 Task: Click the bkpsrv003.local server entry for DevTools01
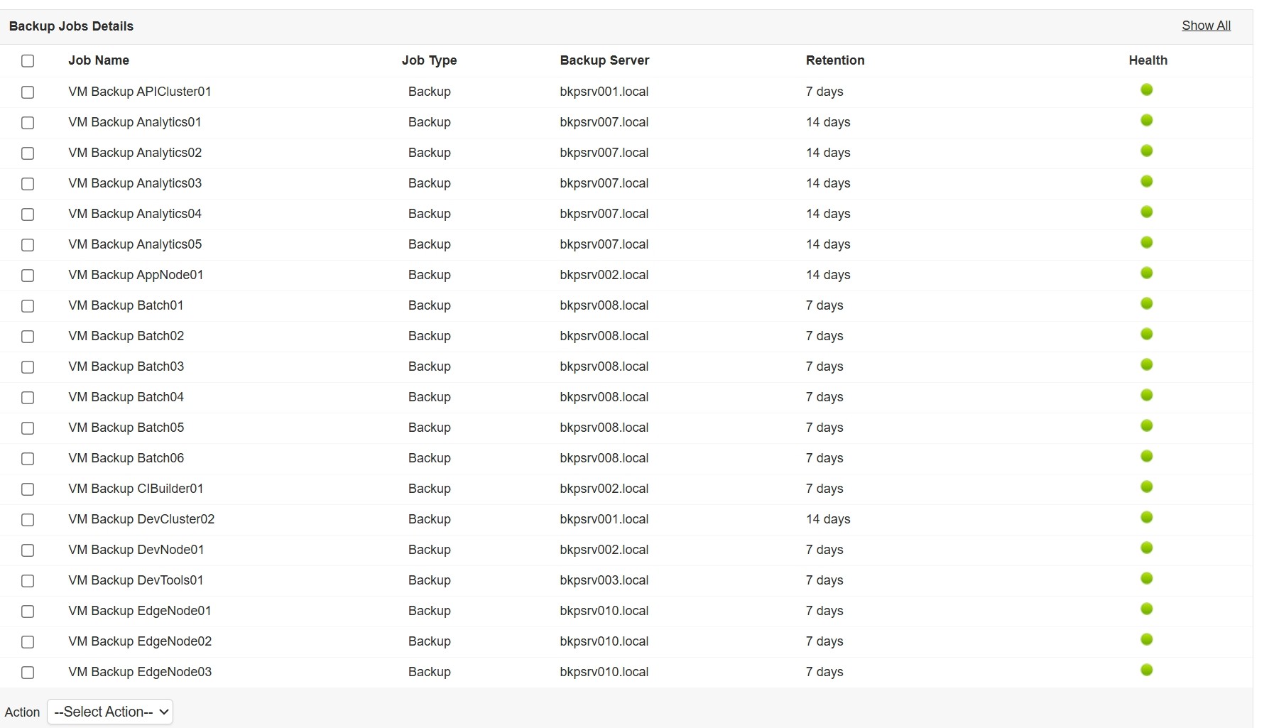pos(604,580)
